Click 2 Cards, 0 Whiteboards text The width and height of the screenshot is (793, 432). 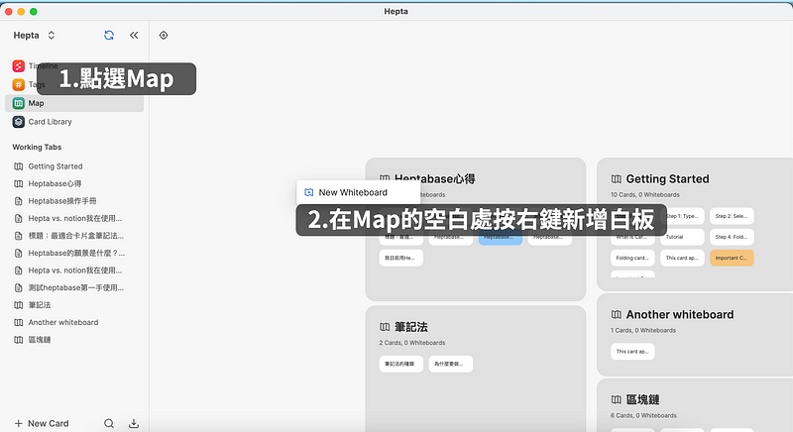tap(412, 343)
